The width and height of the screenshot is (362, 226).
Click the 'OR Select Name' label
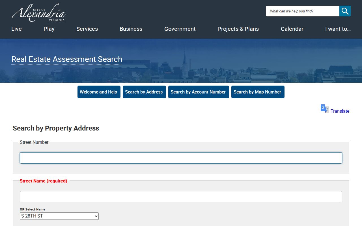click(x=33, y=209)
